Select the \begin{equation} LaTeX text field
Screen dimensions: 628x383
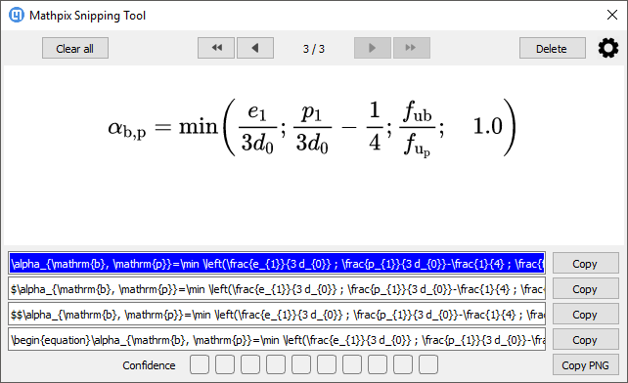(277, 340)
